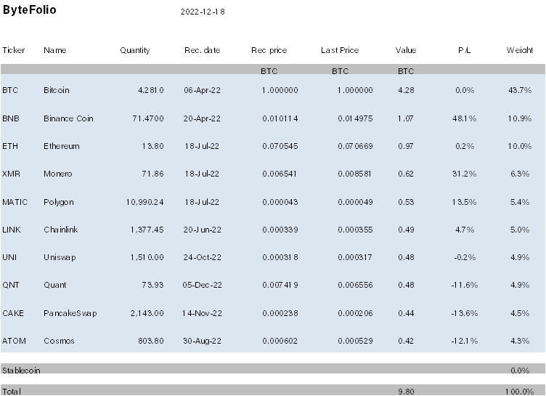This screenshot has width=546, height=396.
Task: Select quantity 1,377.45
Action: click(x=147, y=230)
